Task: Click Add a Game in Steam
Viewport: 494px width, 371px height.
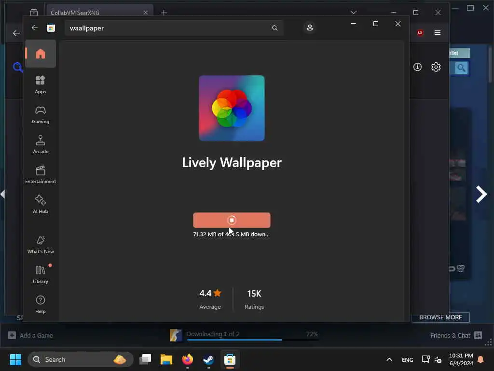Action: point(30,335)
